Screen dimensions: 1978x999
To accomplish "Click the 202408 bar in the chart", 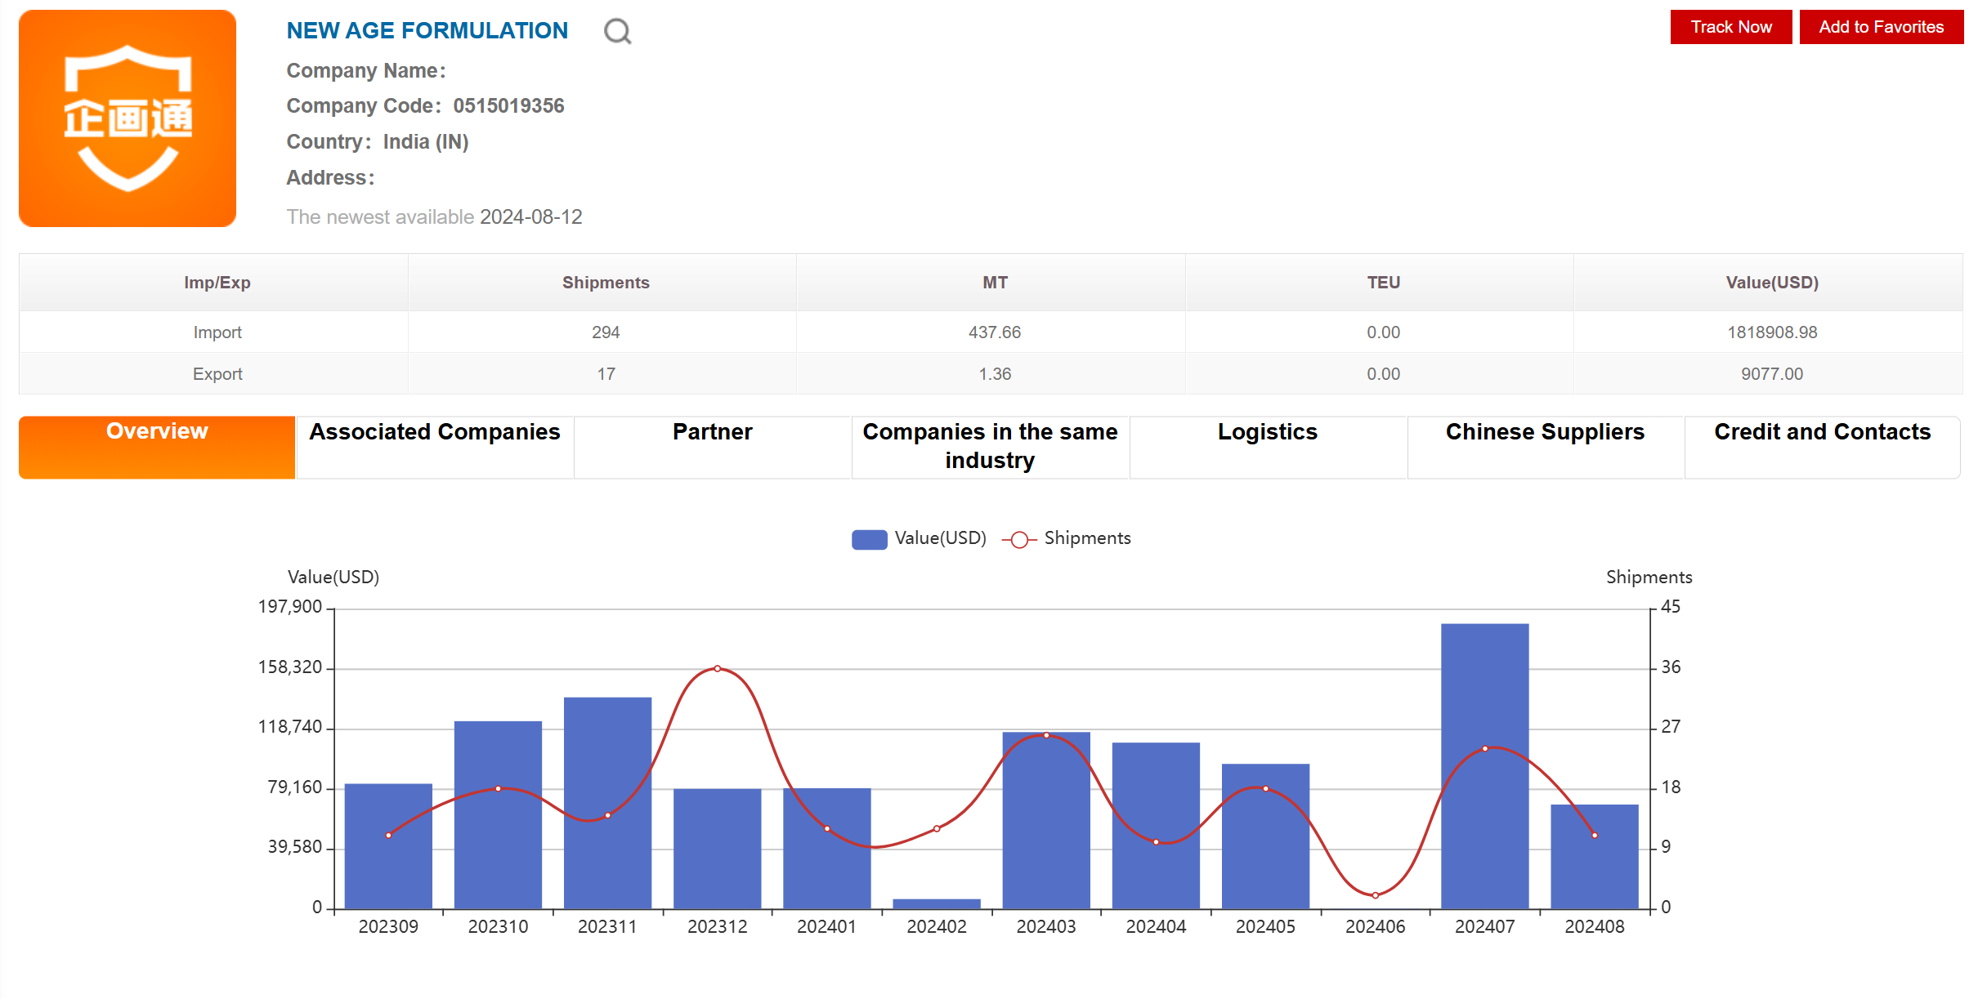I will point(1595,856).
